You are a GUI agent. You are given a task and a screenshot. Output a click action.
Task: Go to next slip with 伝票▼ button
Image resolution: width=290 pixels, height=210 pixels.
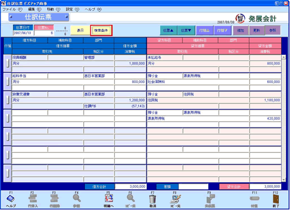coord(186,30)
